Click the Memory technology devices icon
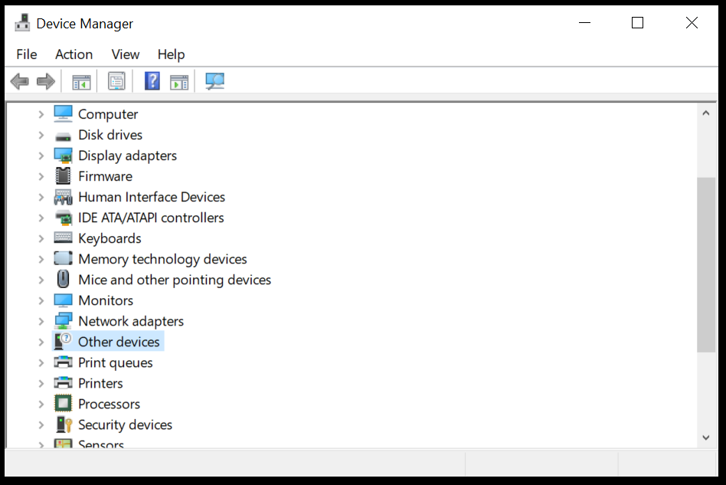The width and height of the screenshot is (726, 485). (x=63, y=258)
